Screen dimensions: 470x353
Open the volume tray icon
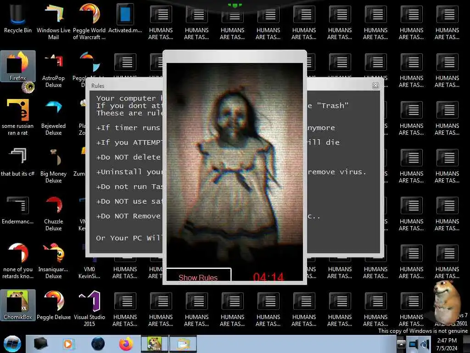425,344
